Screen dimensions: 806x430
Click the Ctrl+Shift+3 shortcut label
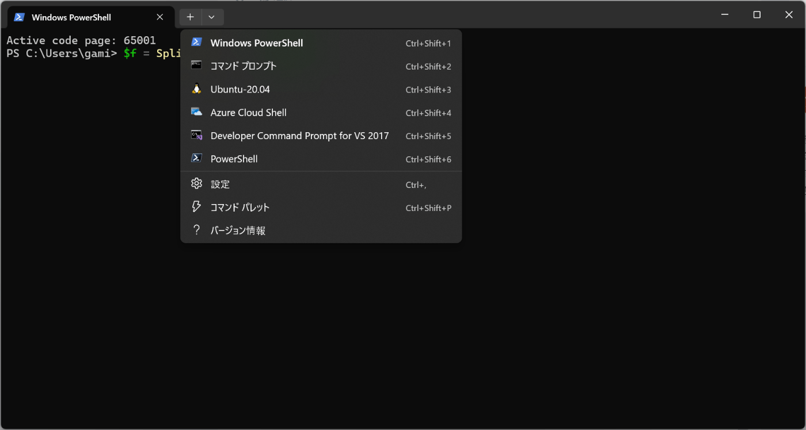click(428, 90)
